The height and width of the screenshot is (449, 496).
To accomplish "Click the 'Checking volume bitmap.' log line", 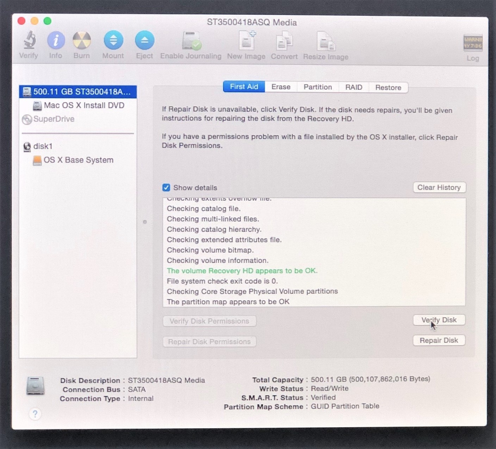I will (210, 250).
